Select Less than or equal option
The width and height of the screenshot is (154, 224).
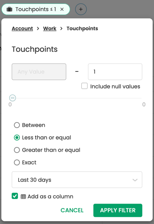pyautogui.click(x=17, y=138)
